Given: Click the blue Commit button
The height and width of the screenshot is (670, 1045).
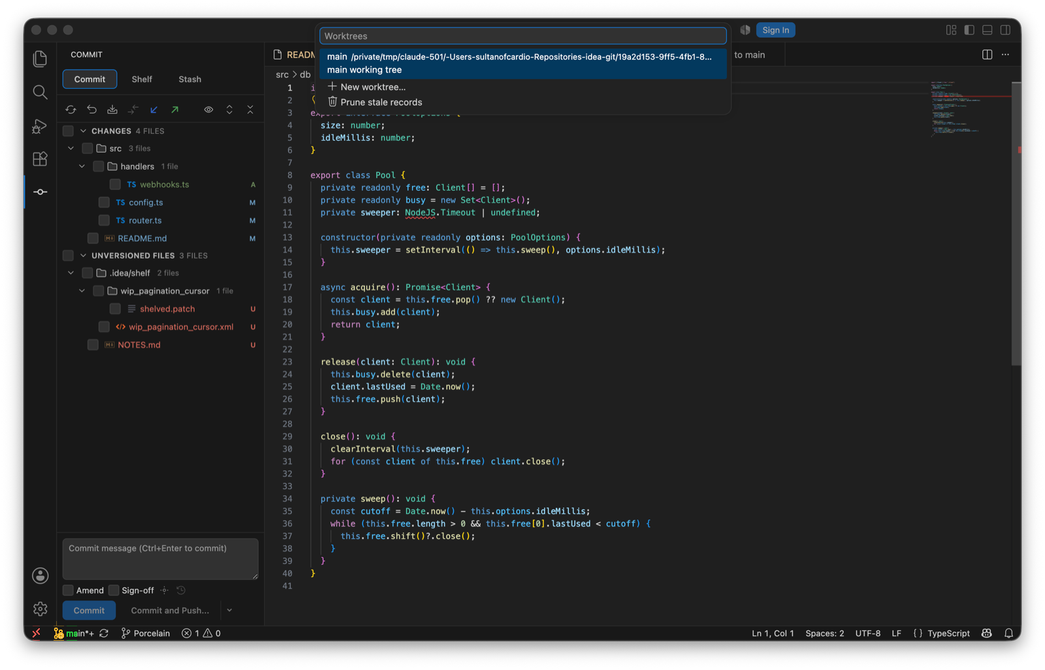Looking at the screenshot, I should (89, 611).
